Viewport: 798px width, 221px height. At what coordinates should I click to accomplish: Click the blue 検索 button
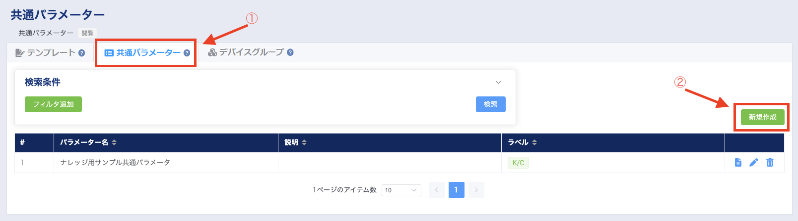(491, 104)
